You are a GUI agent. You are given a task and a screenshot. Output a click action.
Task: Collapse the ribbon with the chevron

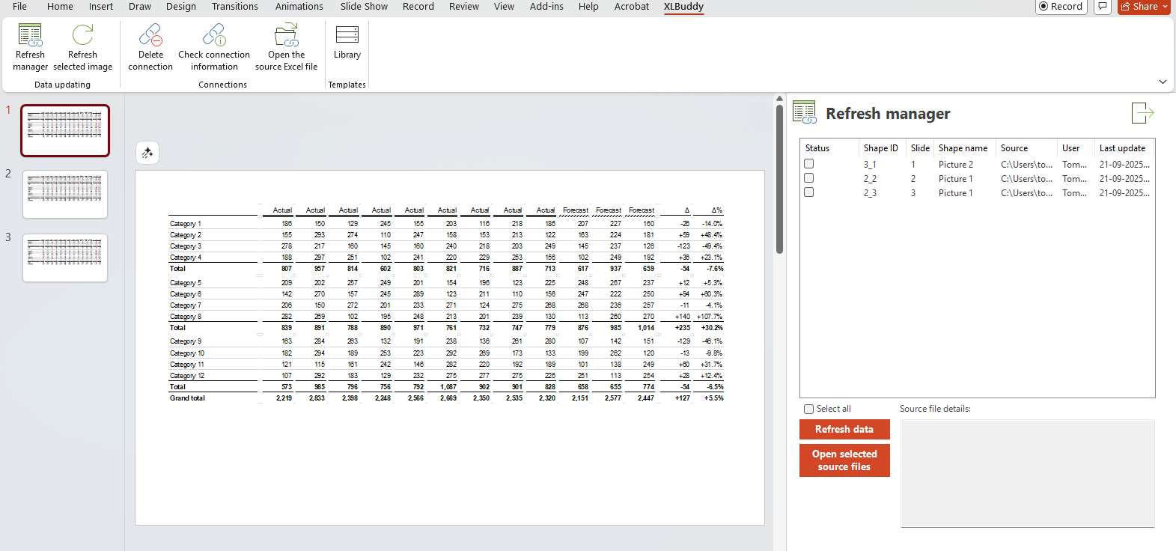click(1163, 82)
